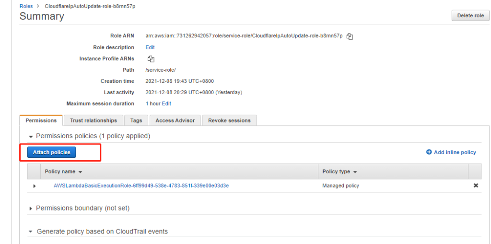
Task: Open the Policy type sort dropdown
Action: [355, 172]
